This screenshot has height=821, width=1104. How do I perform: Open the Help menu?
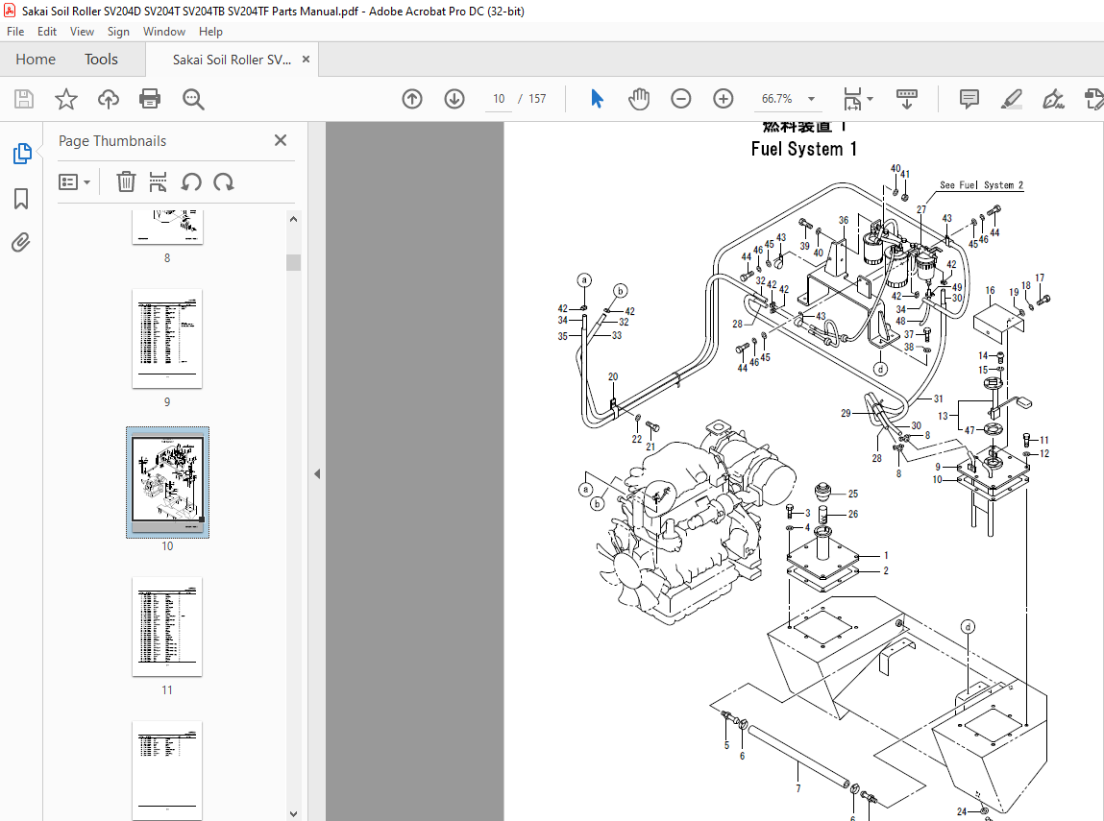click(210, 32)
